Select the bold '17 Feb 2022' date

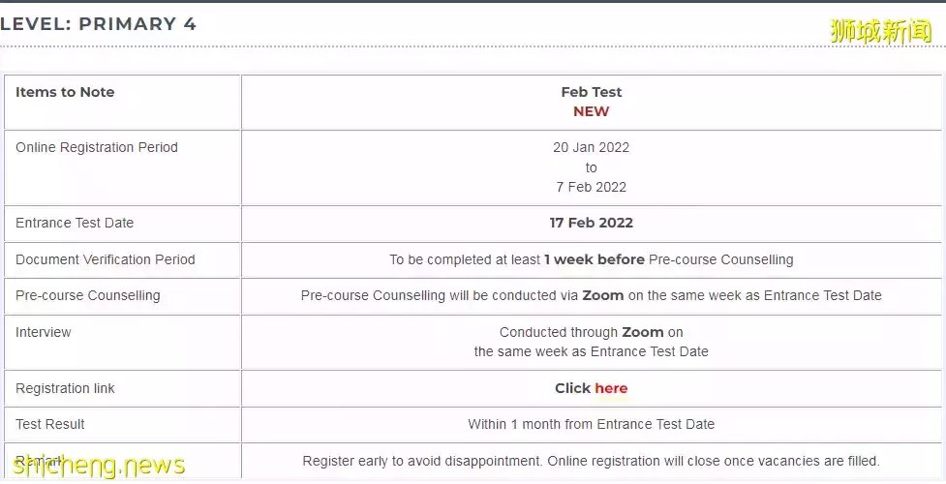coord(592,223)
